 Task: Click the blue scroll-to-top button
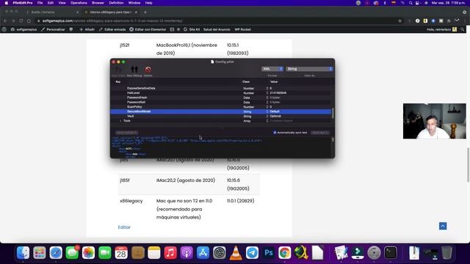click(x=443, y=226)
